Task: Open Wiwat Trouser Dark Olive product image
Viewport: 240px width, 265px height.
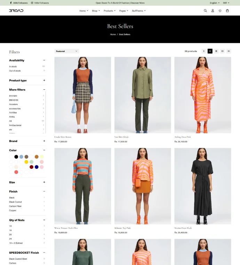Action: [82, 186]
